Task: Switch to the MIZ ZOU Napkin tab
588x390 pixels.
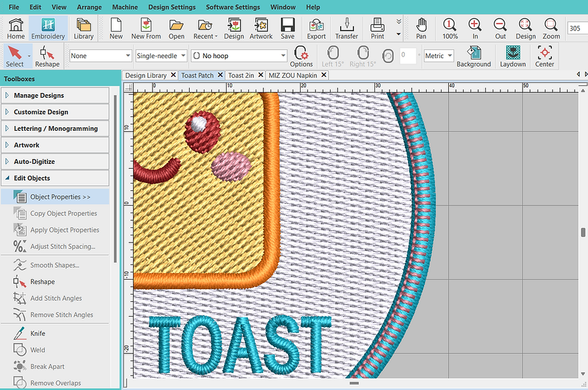Action: 293,75
